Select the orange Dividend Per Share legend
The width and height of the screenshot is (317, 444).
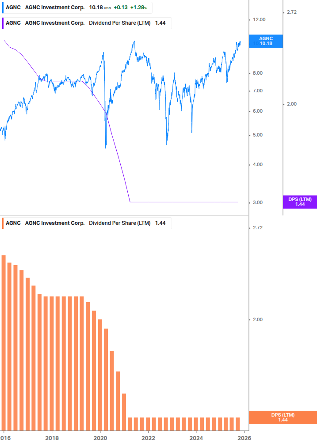87,223
